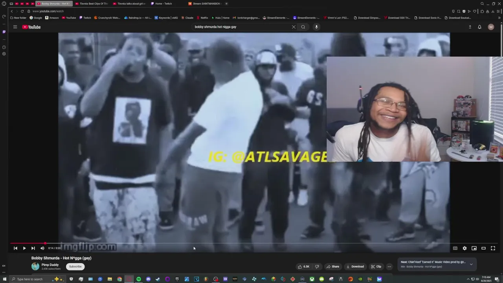Open browser downloads icon
The height and width of the screenshot is (283, 503).
coord(493,11)
